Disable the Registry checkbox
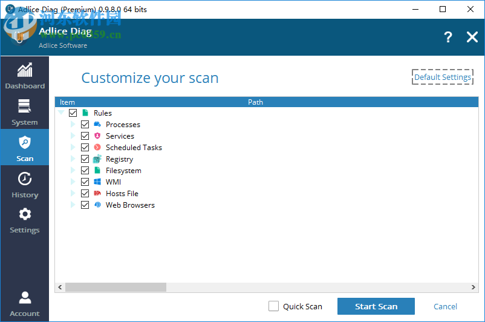This screenshot has height=322, width=485. pyautogui.click(x=85, y=159)
